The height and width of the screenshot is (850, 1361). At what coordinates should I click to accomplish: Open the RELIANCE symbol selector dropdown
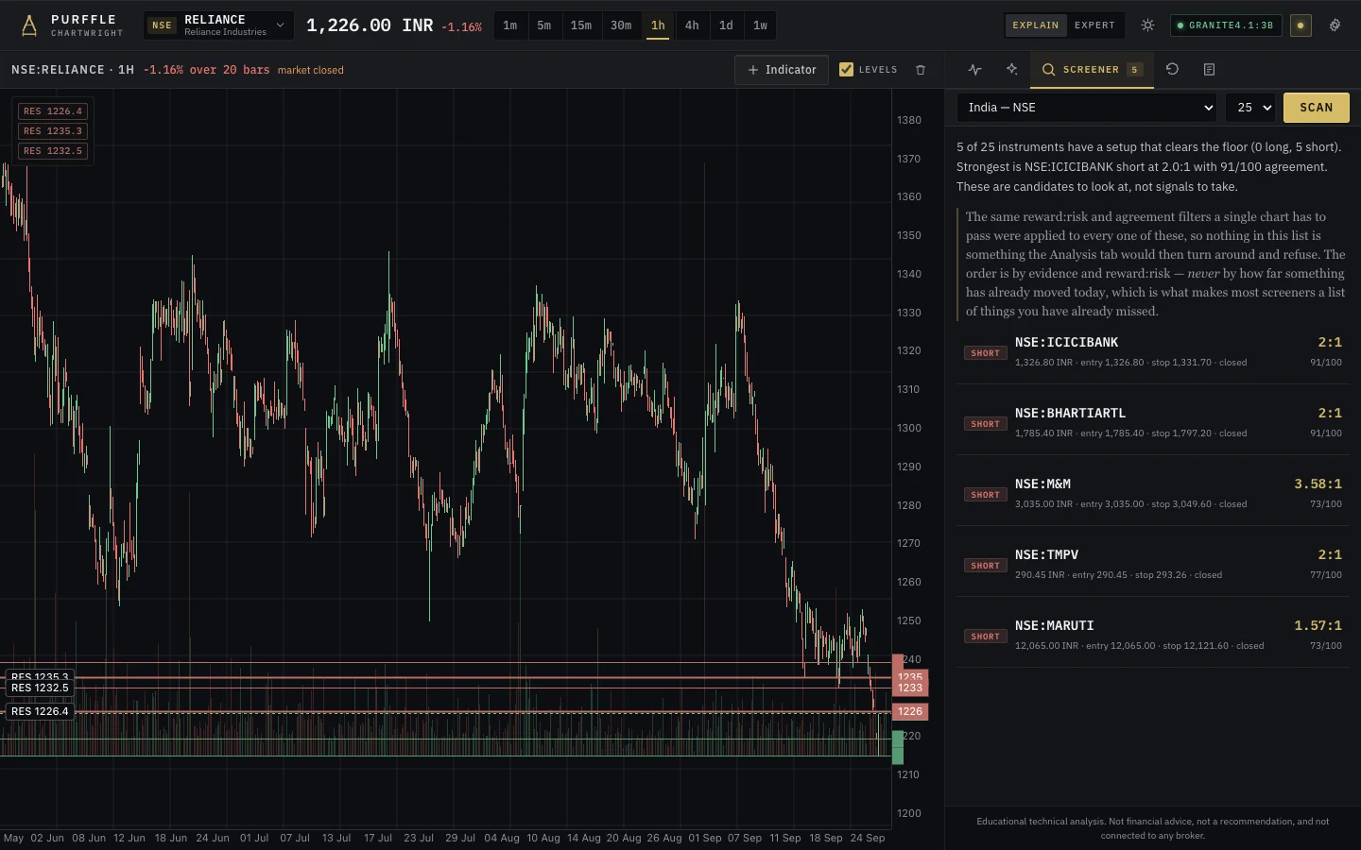point(218,25)
